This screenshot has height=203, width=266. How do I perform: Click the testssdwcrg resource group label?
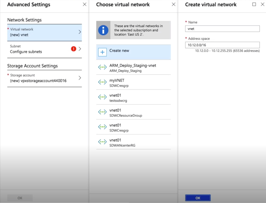click(118, 101)
